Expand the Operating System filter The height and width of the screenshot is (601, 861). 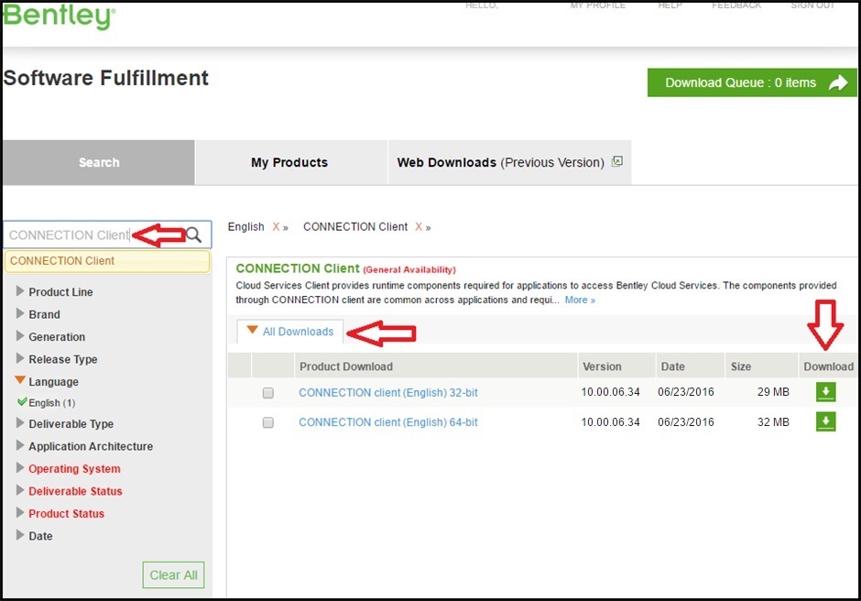(x=20, y=468)
